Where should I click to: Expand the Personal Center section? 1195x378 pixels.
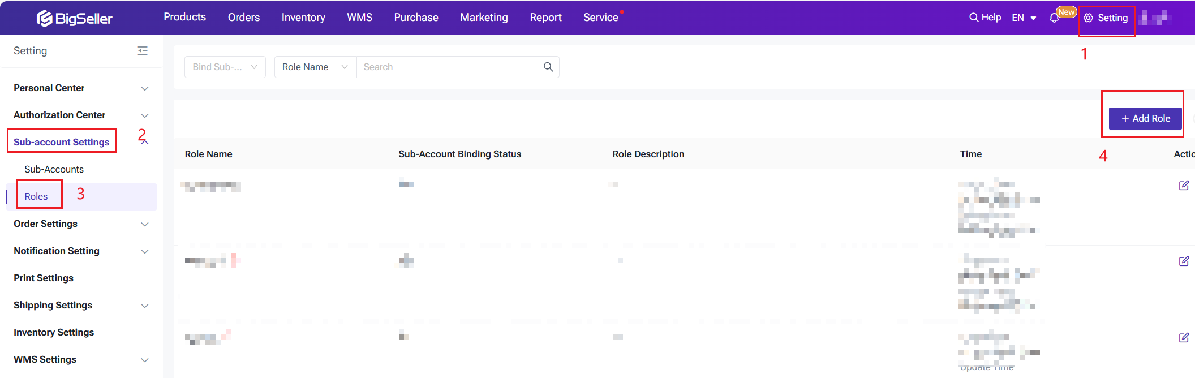click(x=81, y=88)
